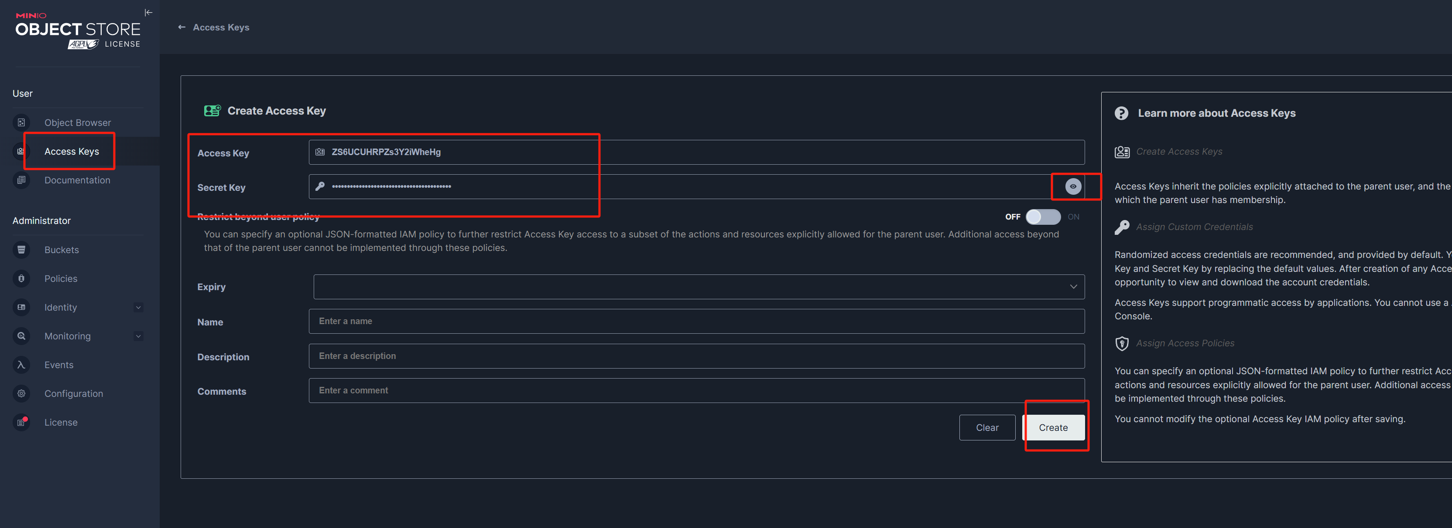Toggle the Restrict beyond user policy switch
The width and height of the screenshot is (1452, 528).
pyautogui.click(x=1042, y=217)
